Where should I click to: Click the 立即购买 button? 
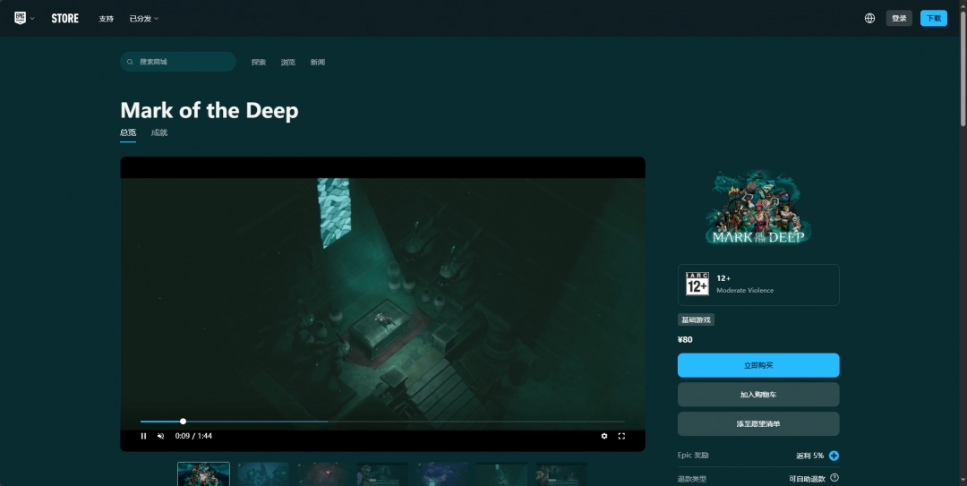(758, 365)
